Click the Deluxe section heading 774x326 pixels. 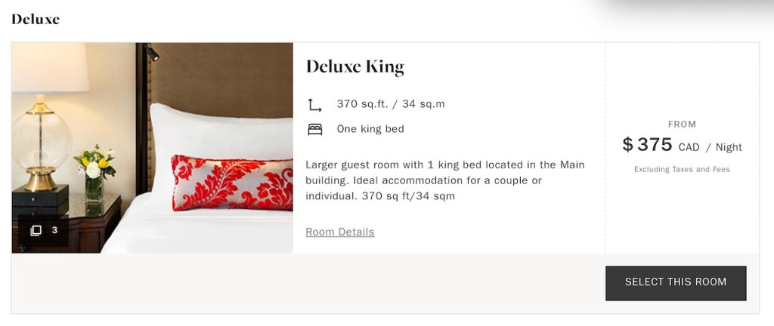(36, 19)
